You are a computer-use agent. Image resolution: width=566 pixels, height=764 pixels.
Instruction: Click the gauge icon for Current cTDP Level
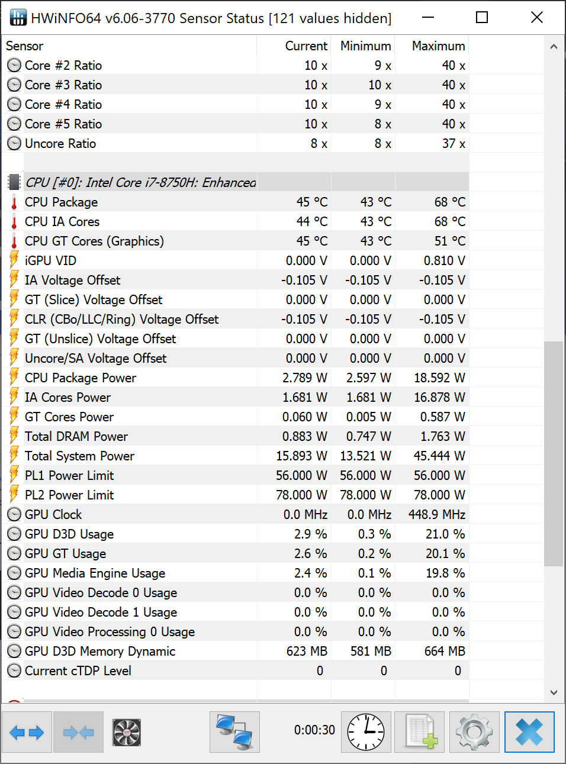coord(14,670)
